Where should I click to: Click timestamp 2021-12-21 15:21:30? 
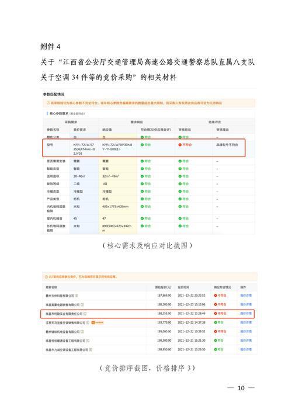click(x=192, y=341)
